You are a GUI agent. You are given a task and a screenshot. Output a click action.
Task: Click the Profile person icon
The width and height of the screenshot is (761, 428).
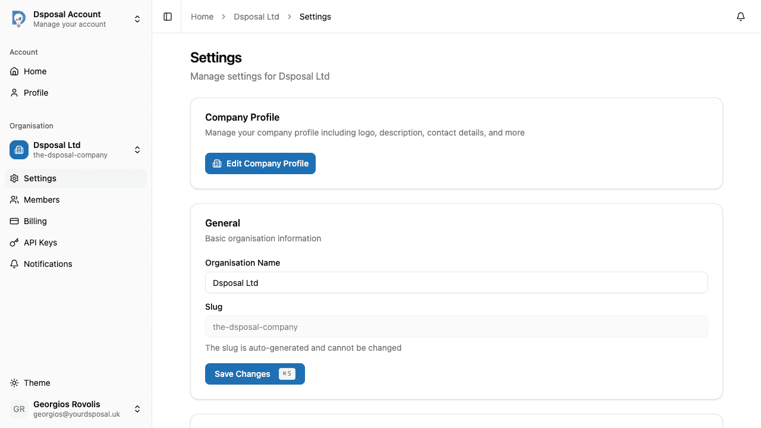pos(14,93)
